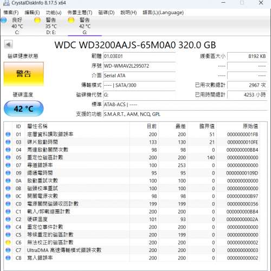The width and height of the screenshot is (271, 271).
Task: Click the CrystalDiskInfo app icon in title bar
Action: [7, 3]
